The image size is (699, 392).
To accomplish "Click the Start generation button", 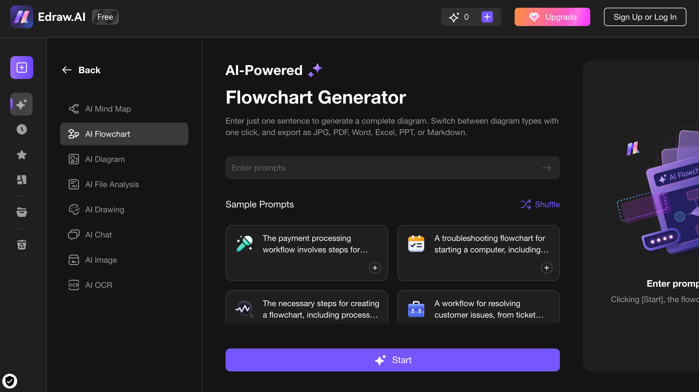I will click(x=393, y=360).
